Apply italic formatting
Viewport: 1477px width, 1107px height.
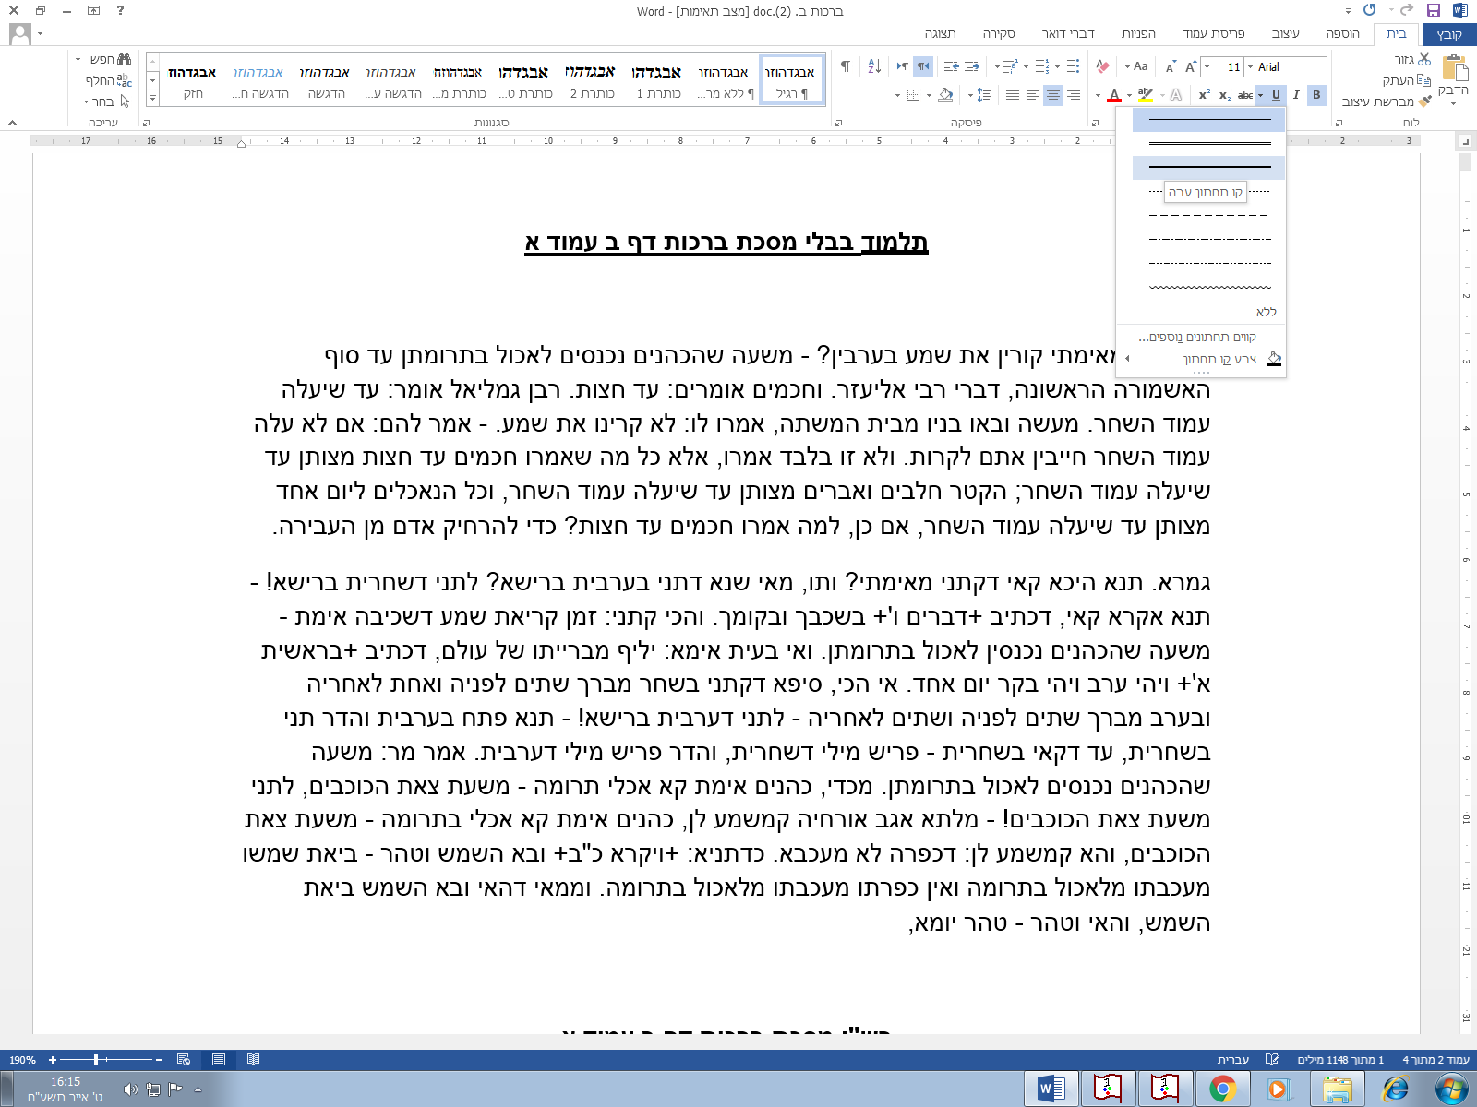(1296, 94)
